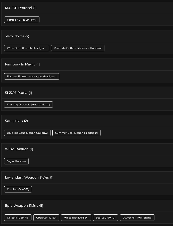
Task: Collapse the Showdown (2) section header
Action: click(87, 36)
